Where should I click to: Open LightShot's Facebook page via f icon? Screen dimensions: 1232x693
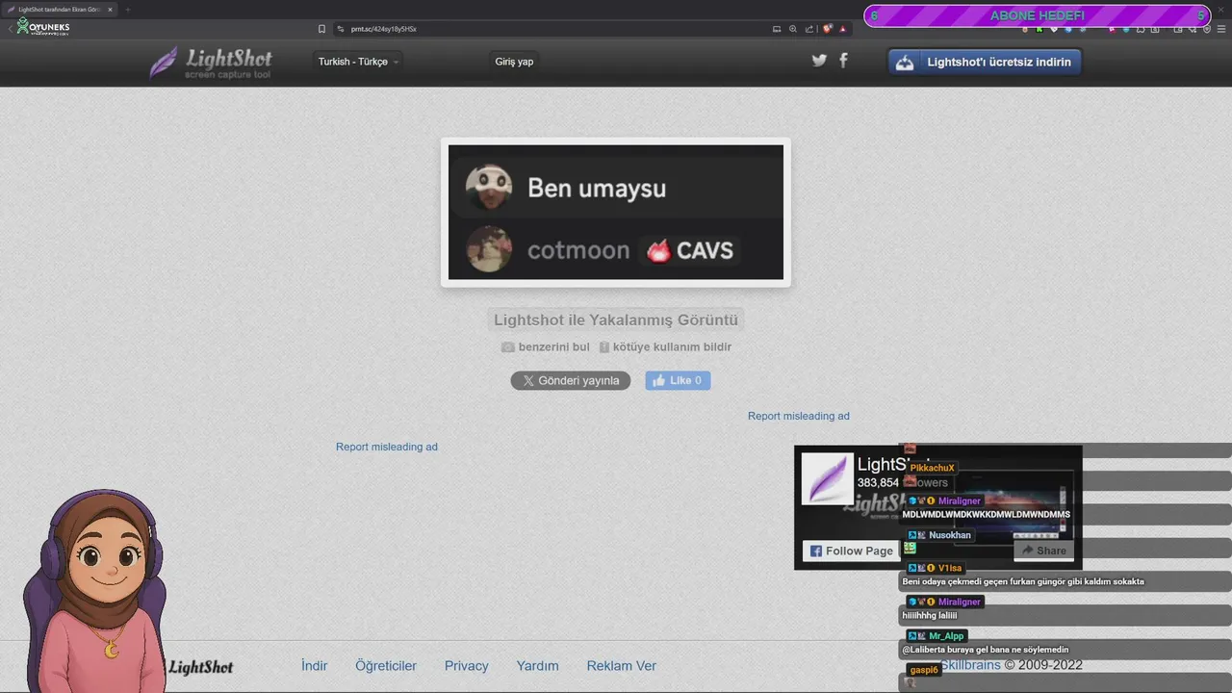(x=843, y=61)
